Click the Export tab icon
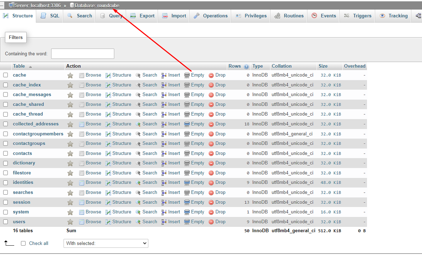Viewport: 422px width, 257px height. coord(133,16)
